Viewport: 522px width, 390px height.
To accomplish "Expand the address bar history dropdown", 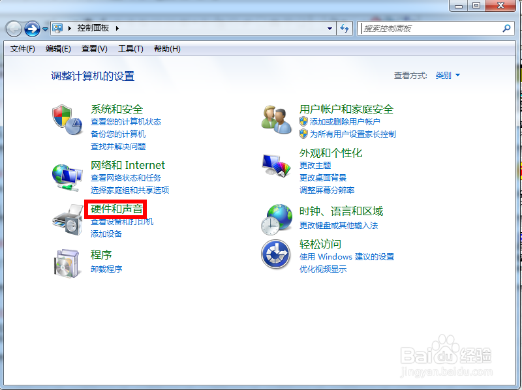I will 330,29.
